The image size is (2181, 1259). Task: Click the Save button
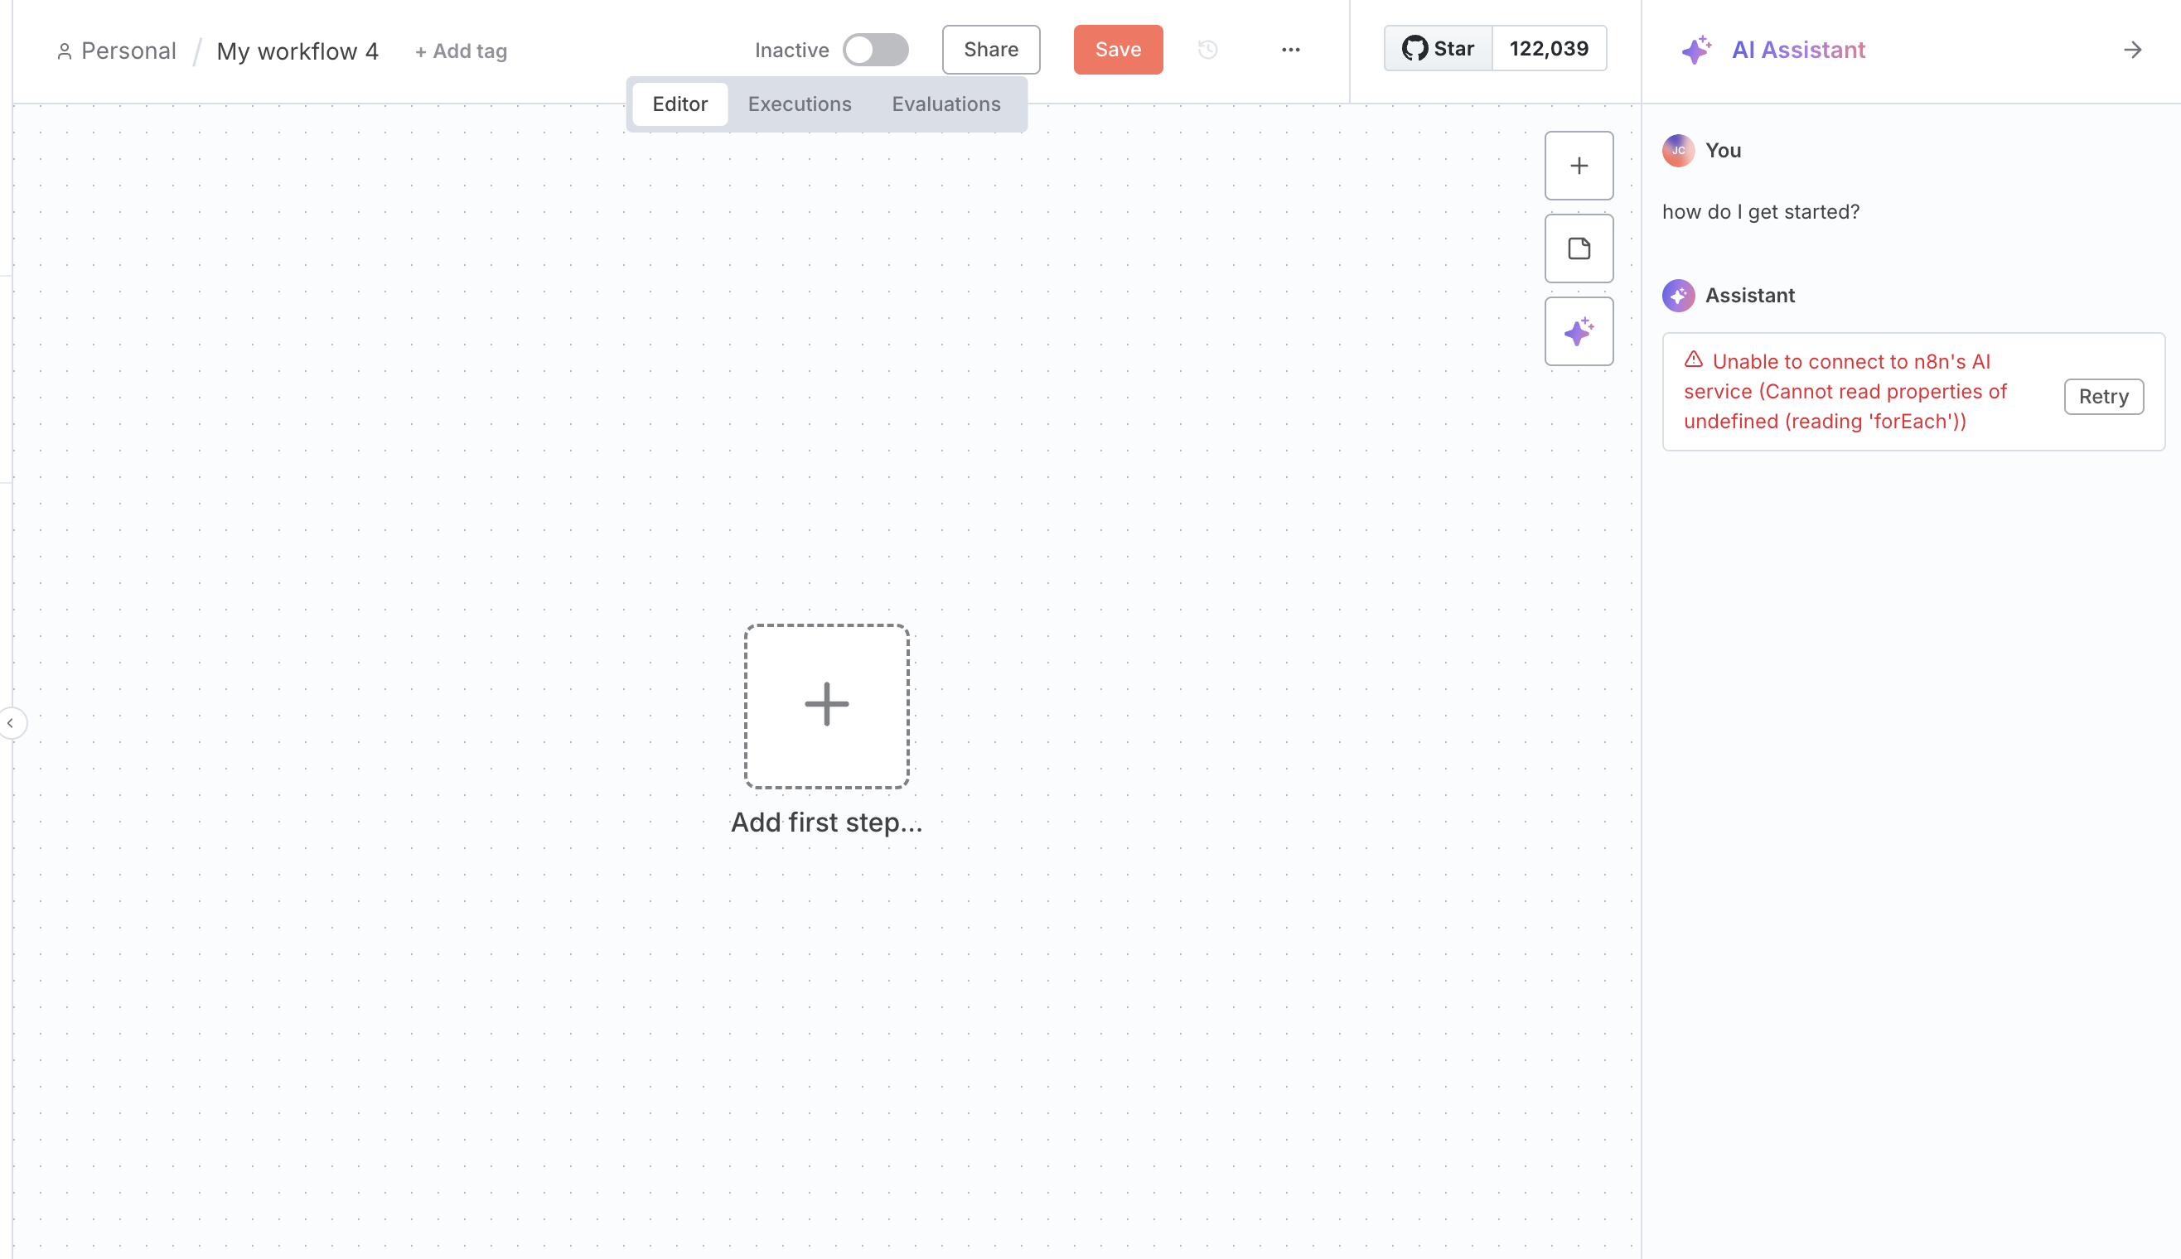1117,51
